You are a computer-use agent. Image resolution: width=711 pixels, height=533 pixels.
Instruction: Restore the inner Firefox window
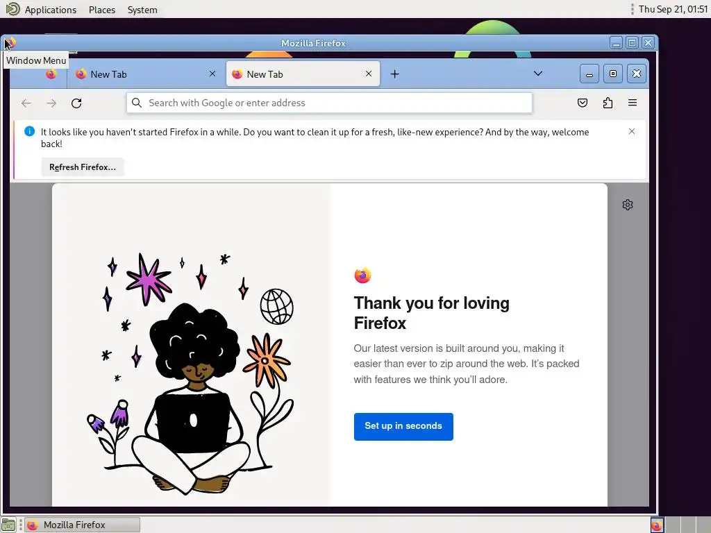coord(613,74)
